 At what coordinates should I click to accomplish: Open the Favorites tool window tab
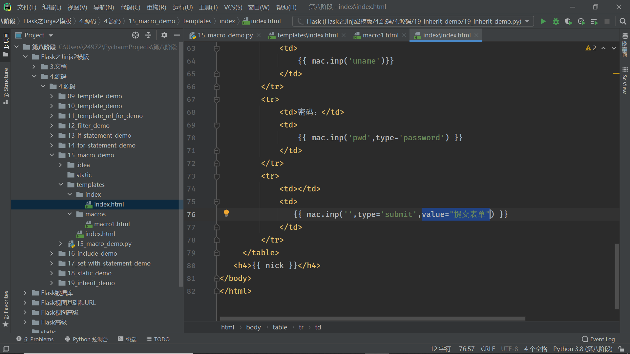(6, 309)
